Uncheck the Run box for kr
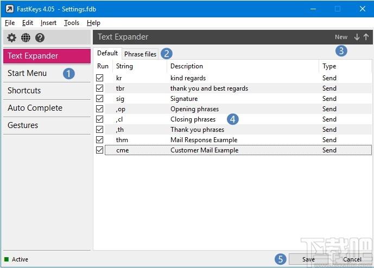 pos(100,78)
